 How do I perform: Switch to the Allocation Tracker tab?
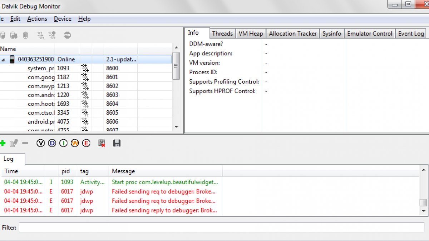(292, 34)
